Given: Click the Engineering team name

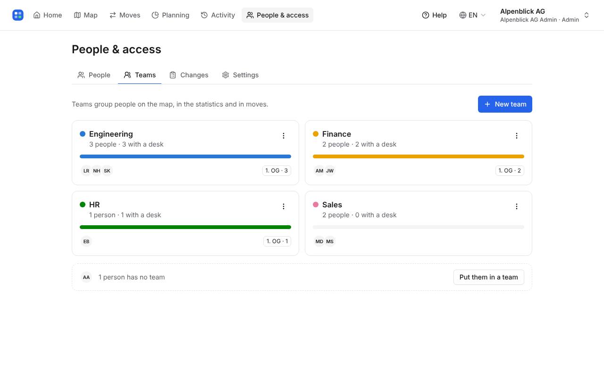Looking at the screenshot, I should 111,134.
